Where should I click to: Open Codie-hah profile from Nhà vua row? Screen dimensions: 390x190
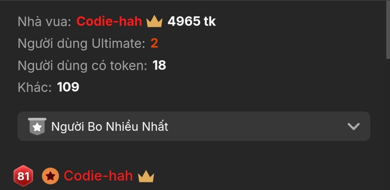click(x=109, y=22)
